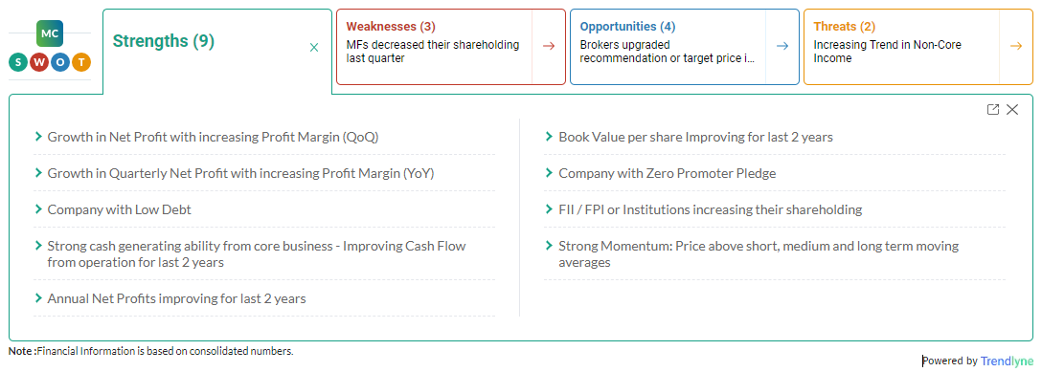Expand Weaknesses card using red arrow

pos(548,46)
